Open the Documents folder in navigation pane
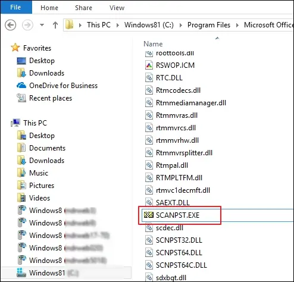 coord(47,148)
